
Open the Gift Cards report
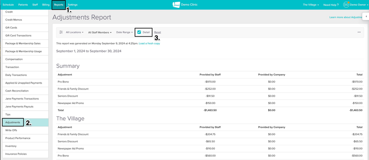pos(26,28)
